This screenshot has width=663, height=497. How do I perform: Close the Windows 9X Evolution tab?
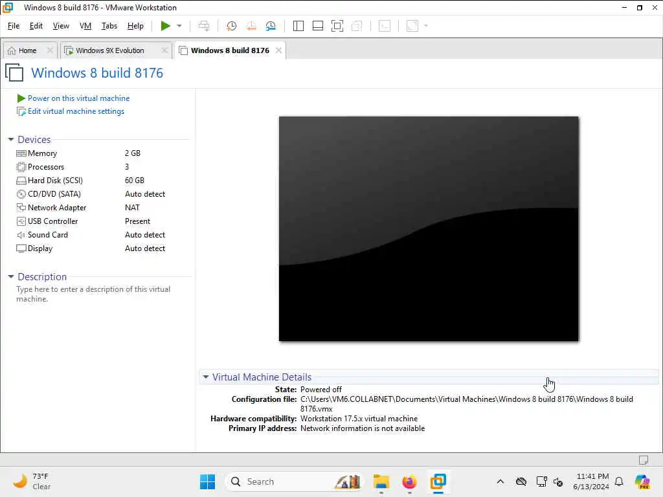pyautogui.click(x=164, y=50)
